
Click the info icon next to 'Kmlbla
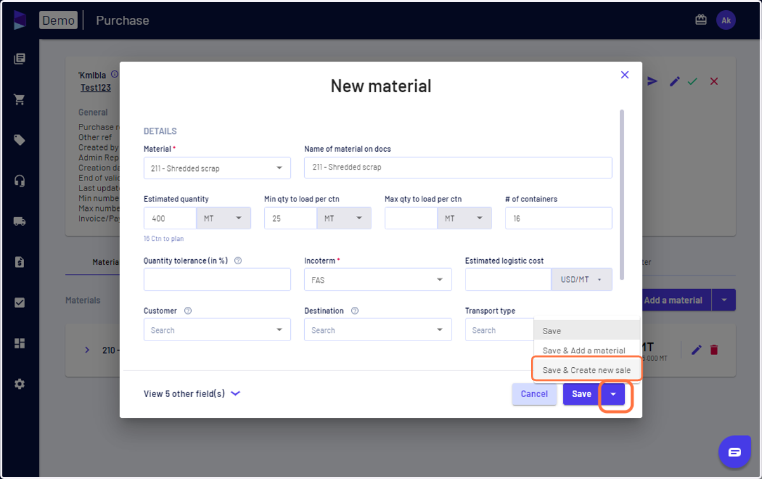pos(114,74)
